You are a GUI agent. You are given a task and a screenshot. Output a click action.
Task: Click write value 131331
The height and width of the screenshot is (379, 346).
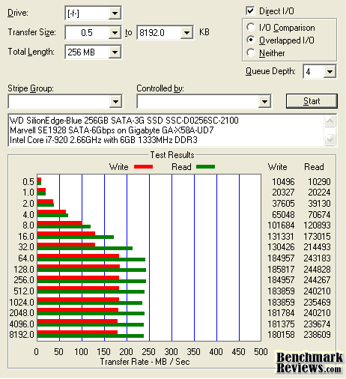[x=281, y=237]
